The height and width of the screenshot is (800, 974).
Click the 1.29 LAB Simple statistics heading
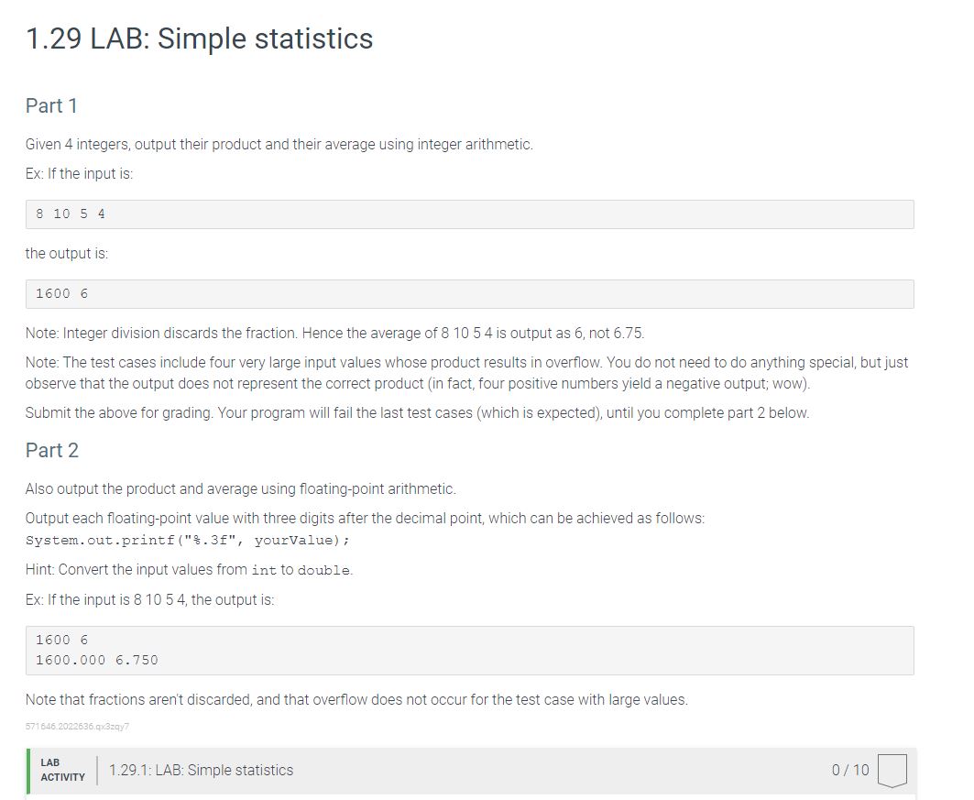(199, 38)
